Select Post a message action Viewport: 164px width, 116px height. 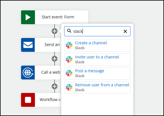[97, 73]
